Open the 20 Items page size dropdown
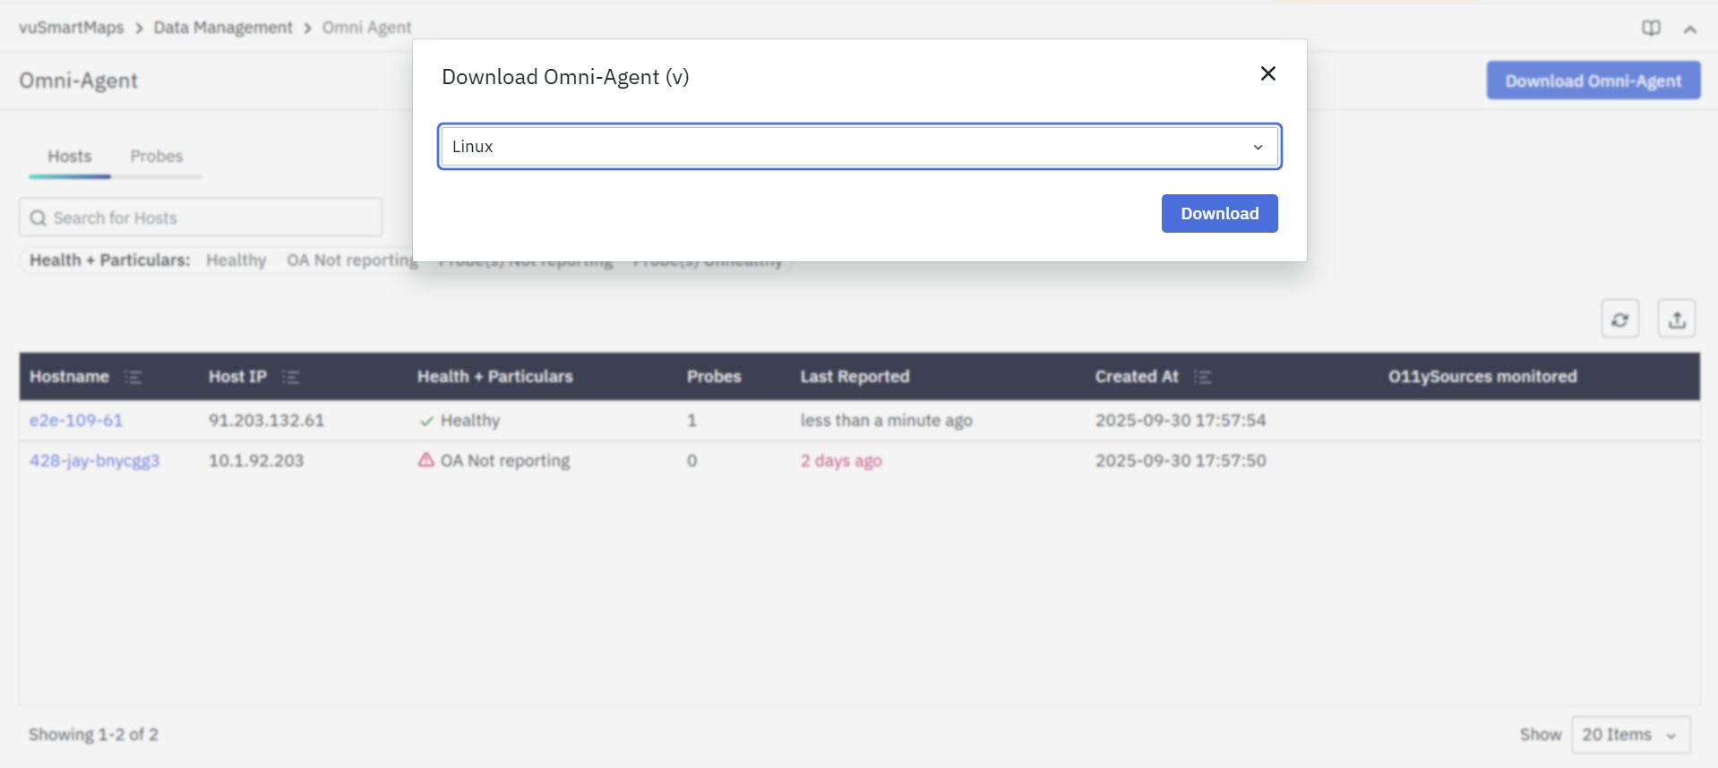Image resolution: width=1718 pixels, height=768 pixels. pyautogui.click(x=1630, y=735)
